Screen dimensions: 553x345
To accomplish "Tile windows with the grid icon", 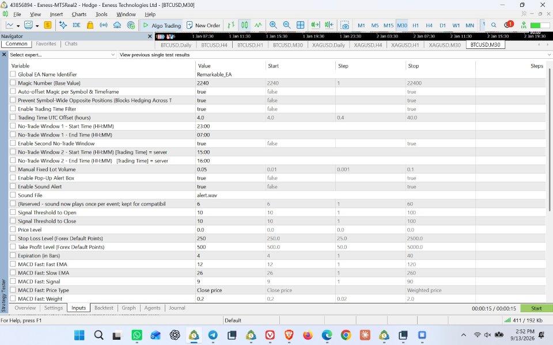I will click(x=300, y=25).
